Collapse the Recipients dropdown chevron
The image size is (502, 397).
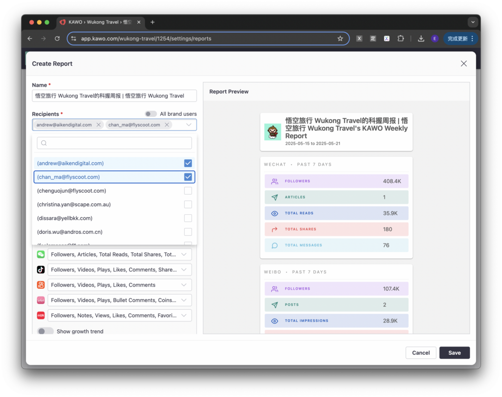(189, 125)
